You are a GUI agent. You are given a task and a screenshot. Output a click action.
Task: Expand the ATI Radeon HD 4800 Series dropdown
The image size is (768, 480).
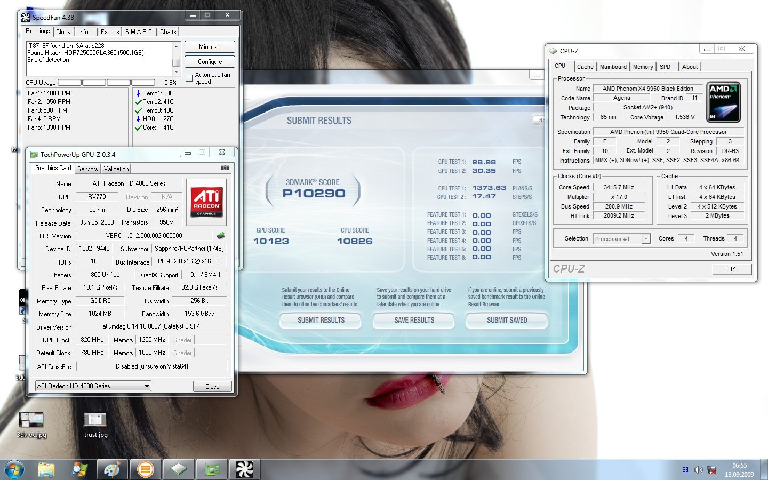click(x=147, y=386)
